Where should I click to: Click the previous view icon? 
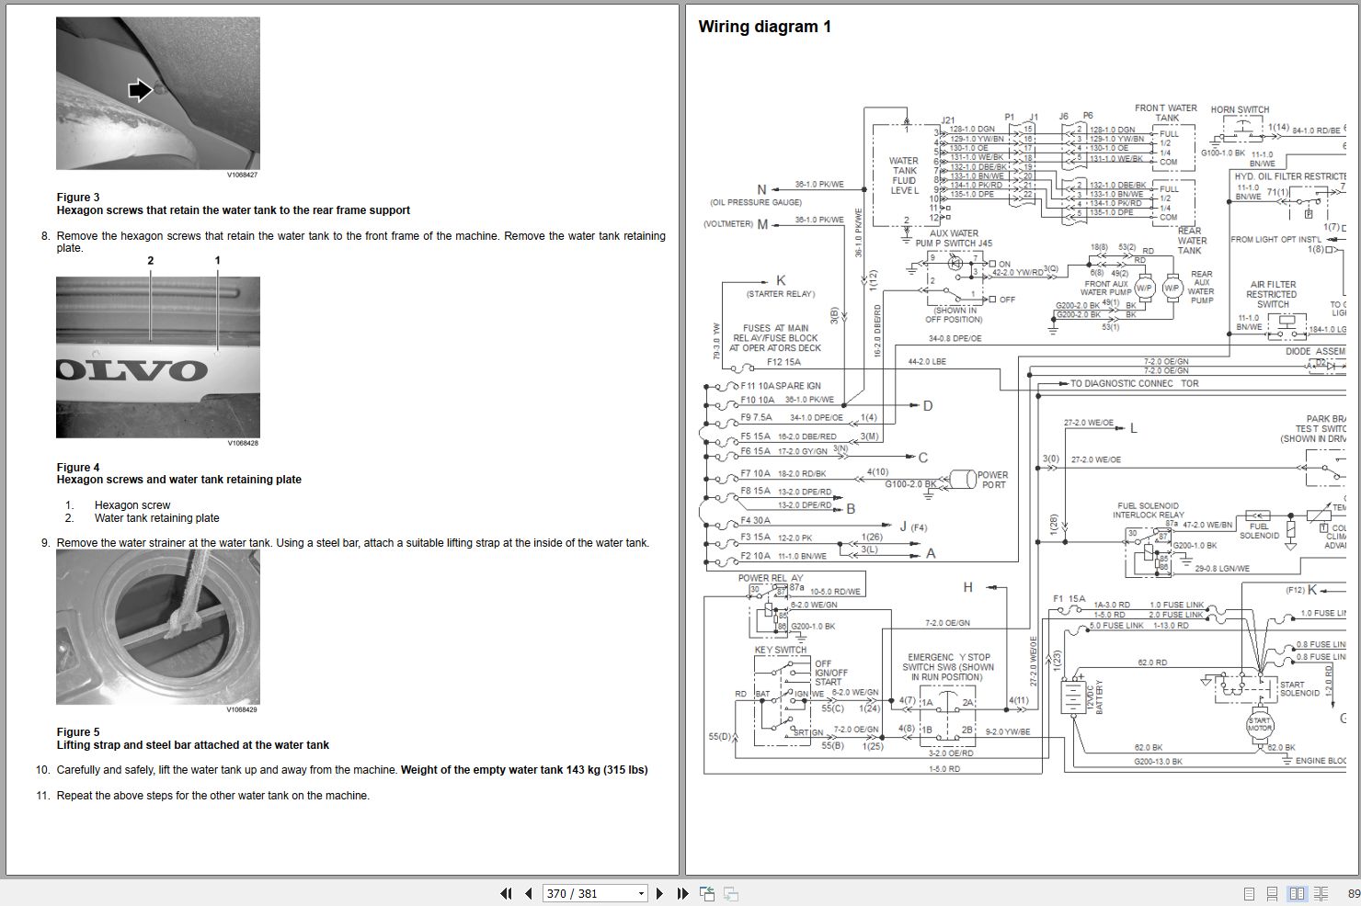[x=706, y=893]
